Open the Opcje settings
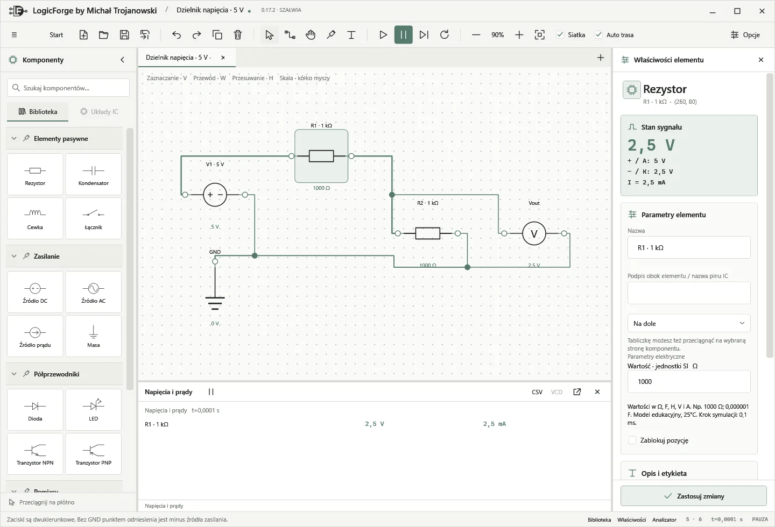This screenshot has width=775, height=527. [x=745, y=35]
